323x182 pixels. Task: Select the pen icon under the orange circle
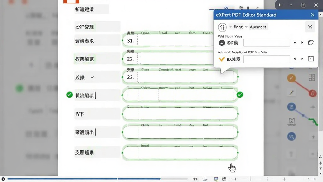(291, 93)
